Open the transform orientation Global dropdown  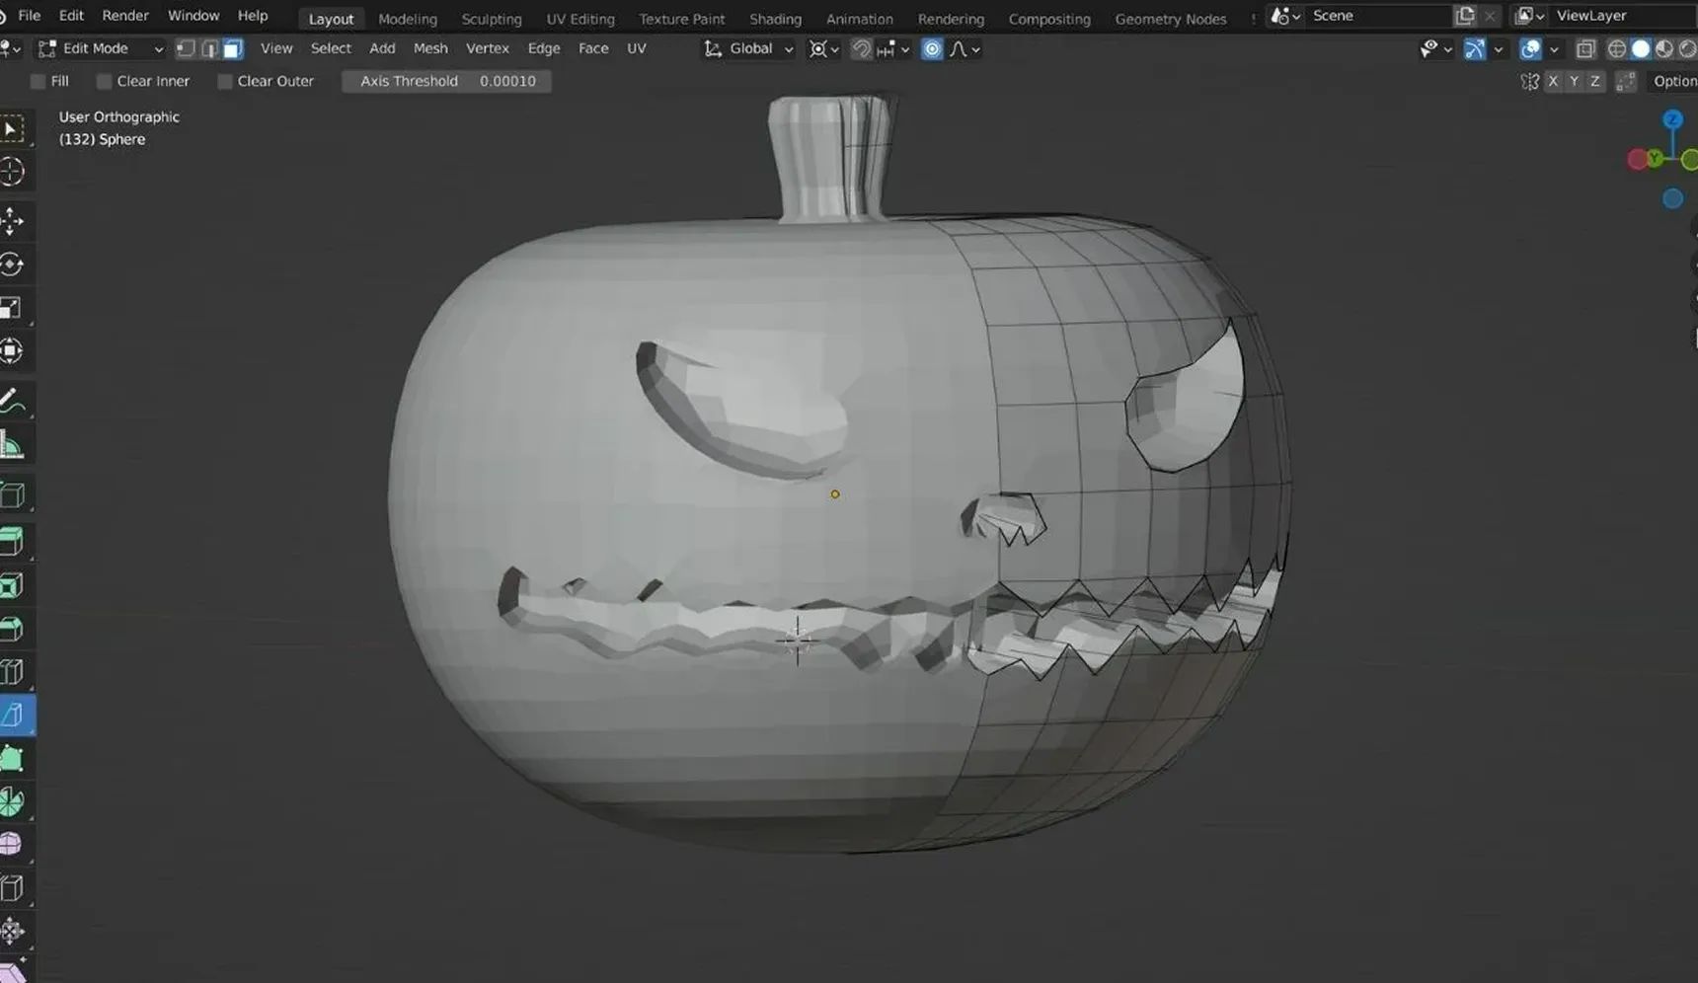pyautogui.click(x=747, y=48)
